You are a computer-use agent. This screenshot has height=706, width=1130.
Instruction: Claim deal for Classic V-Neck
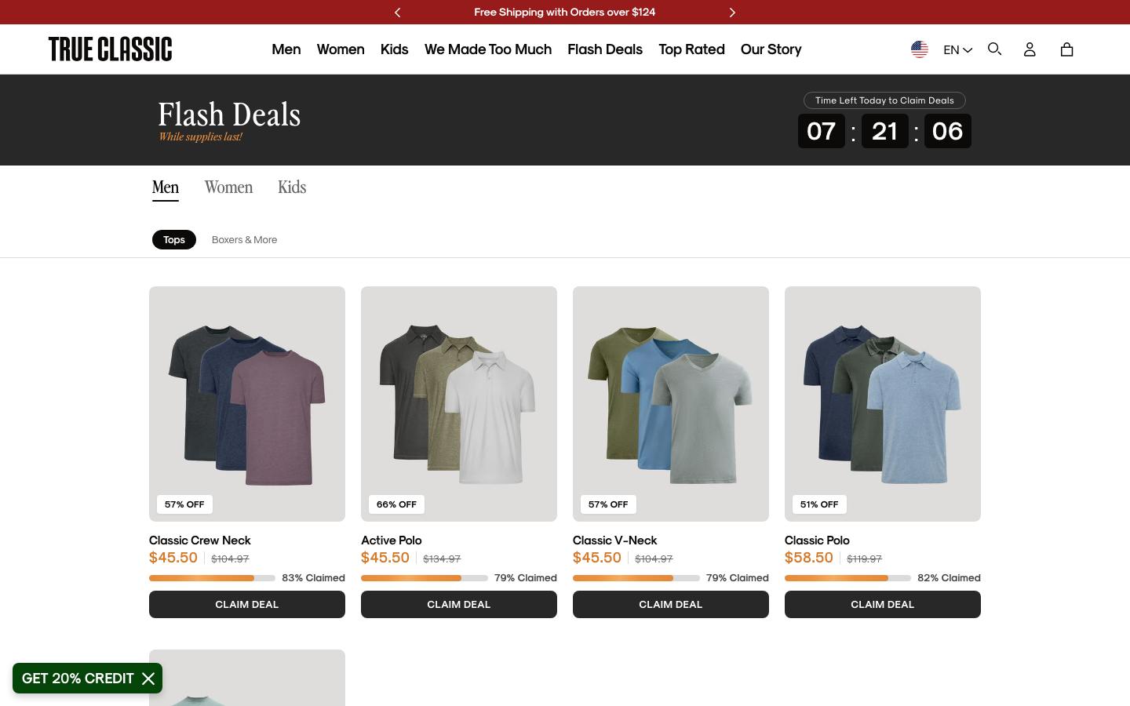pos(671,605)
